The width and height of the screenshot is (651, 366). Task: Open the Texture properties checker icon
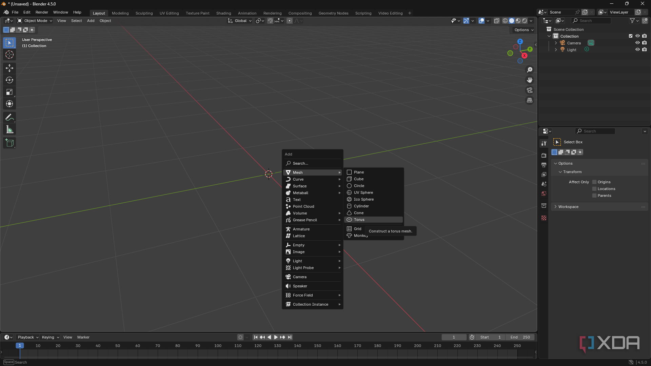click(544, 218)
